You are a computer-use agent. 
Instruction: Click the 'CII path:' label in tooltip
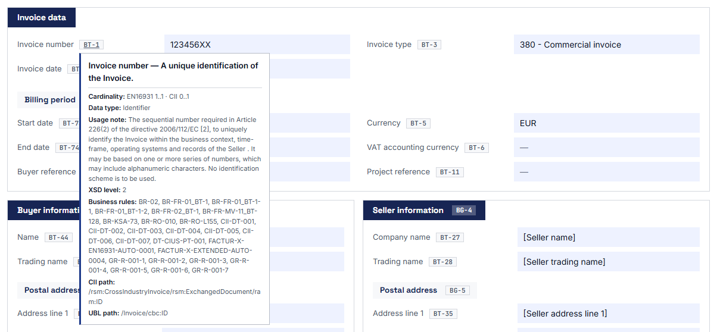pos(102,282)
